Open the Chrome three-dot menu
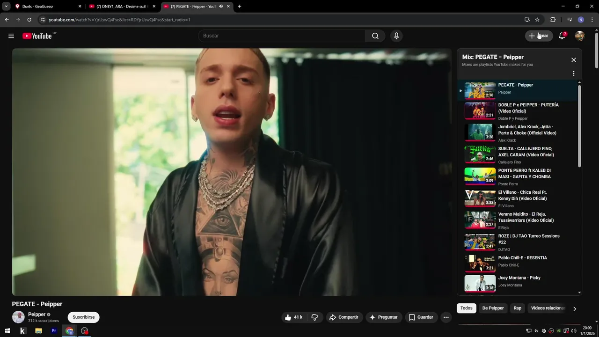Image resolution: width=599 pixels, height=337 pixels. tap(592, 20)
